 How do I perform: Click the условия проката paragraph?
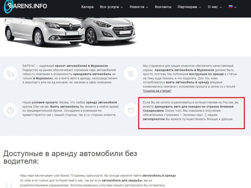point(71,109)
